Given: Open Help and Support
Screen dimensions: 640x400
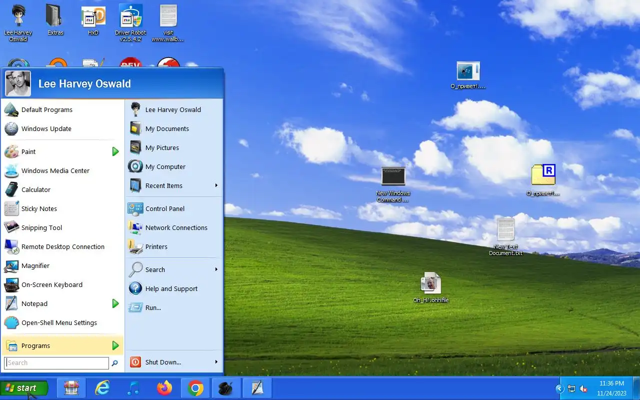Looking at the screenshot, I should pyautogui.click(x=173, y=288).
